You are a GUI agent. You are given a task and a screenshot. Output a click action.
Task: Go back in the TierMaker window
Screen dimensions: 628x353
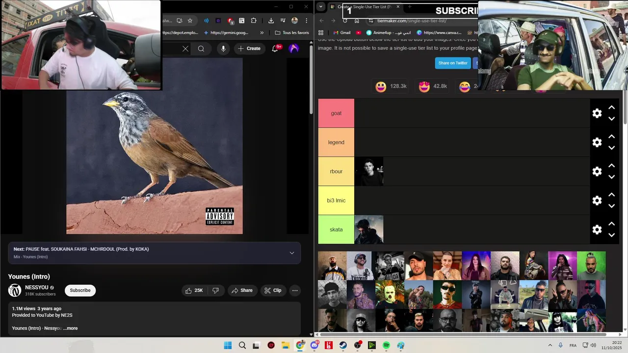click(x=321, y=21)
